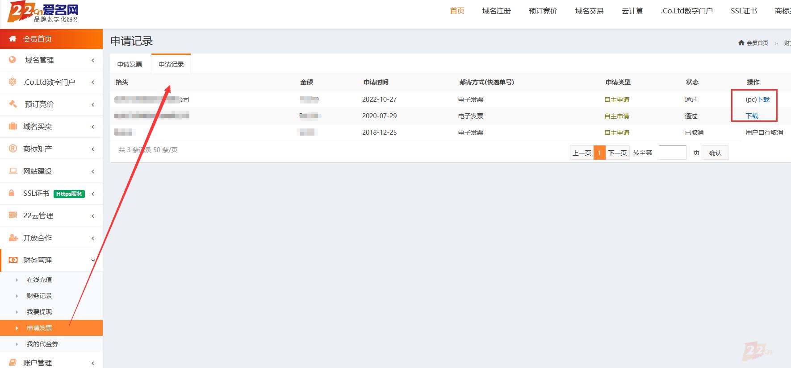Open .Co.Ltd数字门户 in top navigation
This screenshot has height=368, width=791.
pos(687,11)
